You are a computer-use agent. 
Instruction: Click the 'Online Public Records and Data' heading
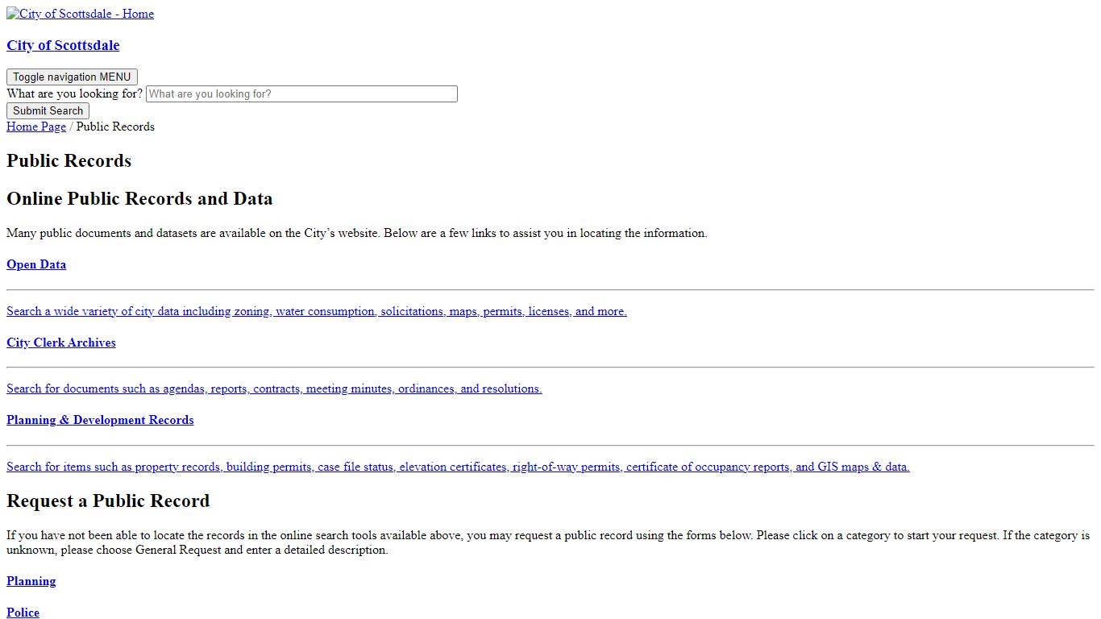click(x=139, y=198)
